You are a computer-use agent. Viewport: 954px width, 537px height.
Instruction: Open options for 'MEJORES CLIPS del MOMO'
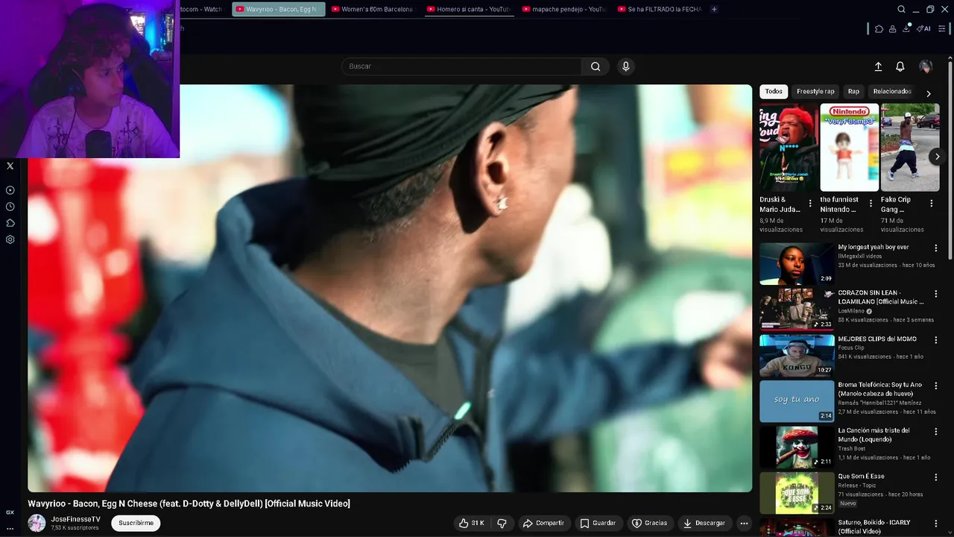(936, 340)
